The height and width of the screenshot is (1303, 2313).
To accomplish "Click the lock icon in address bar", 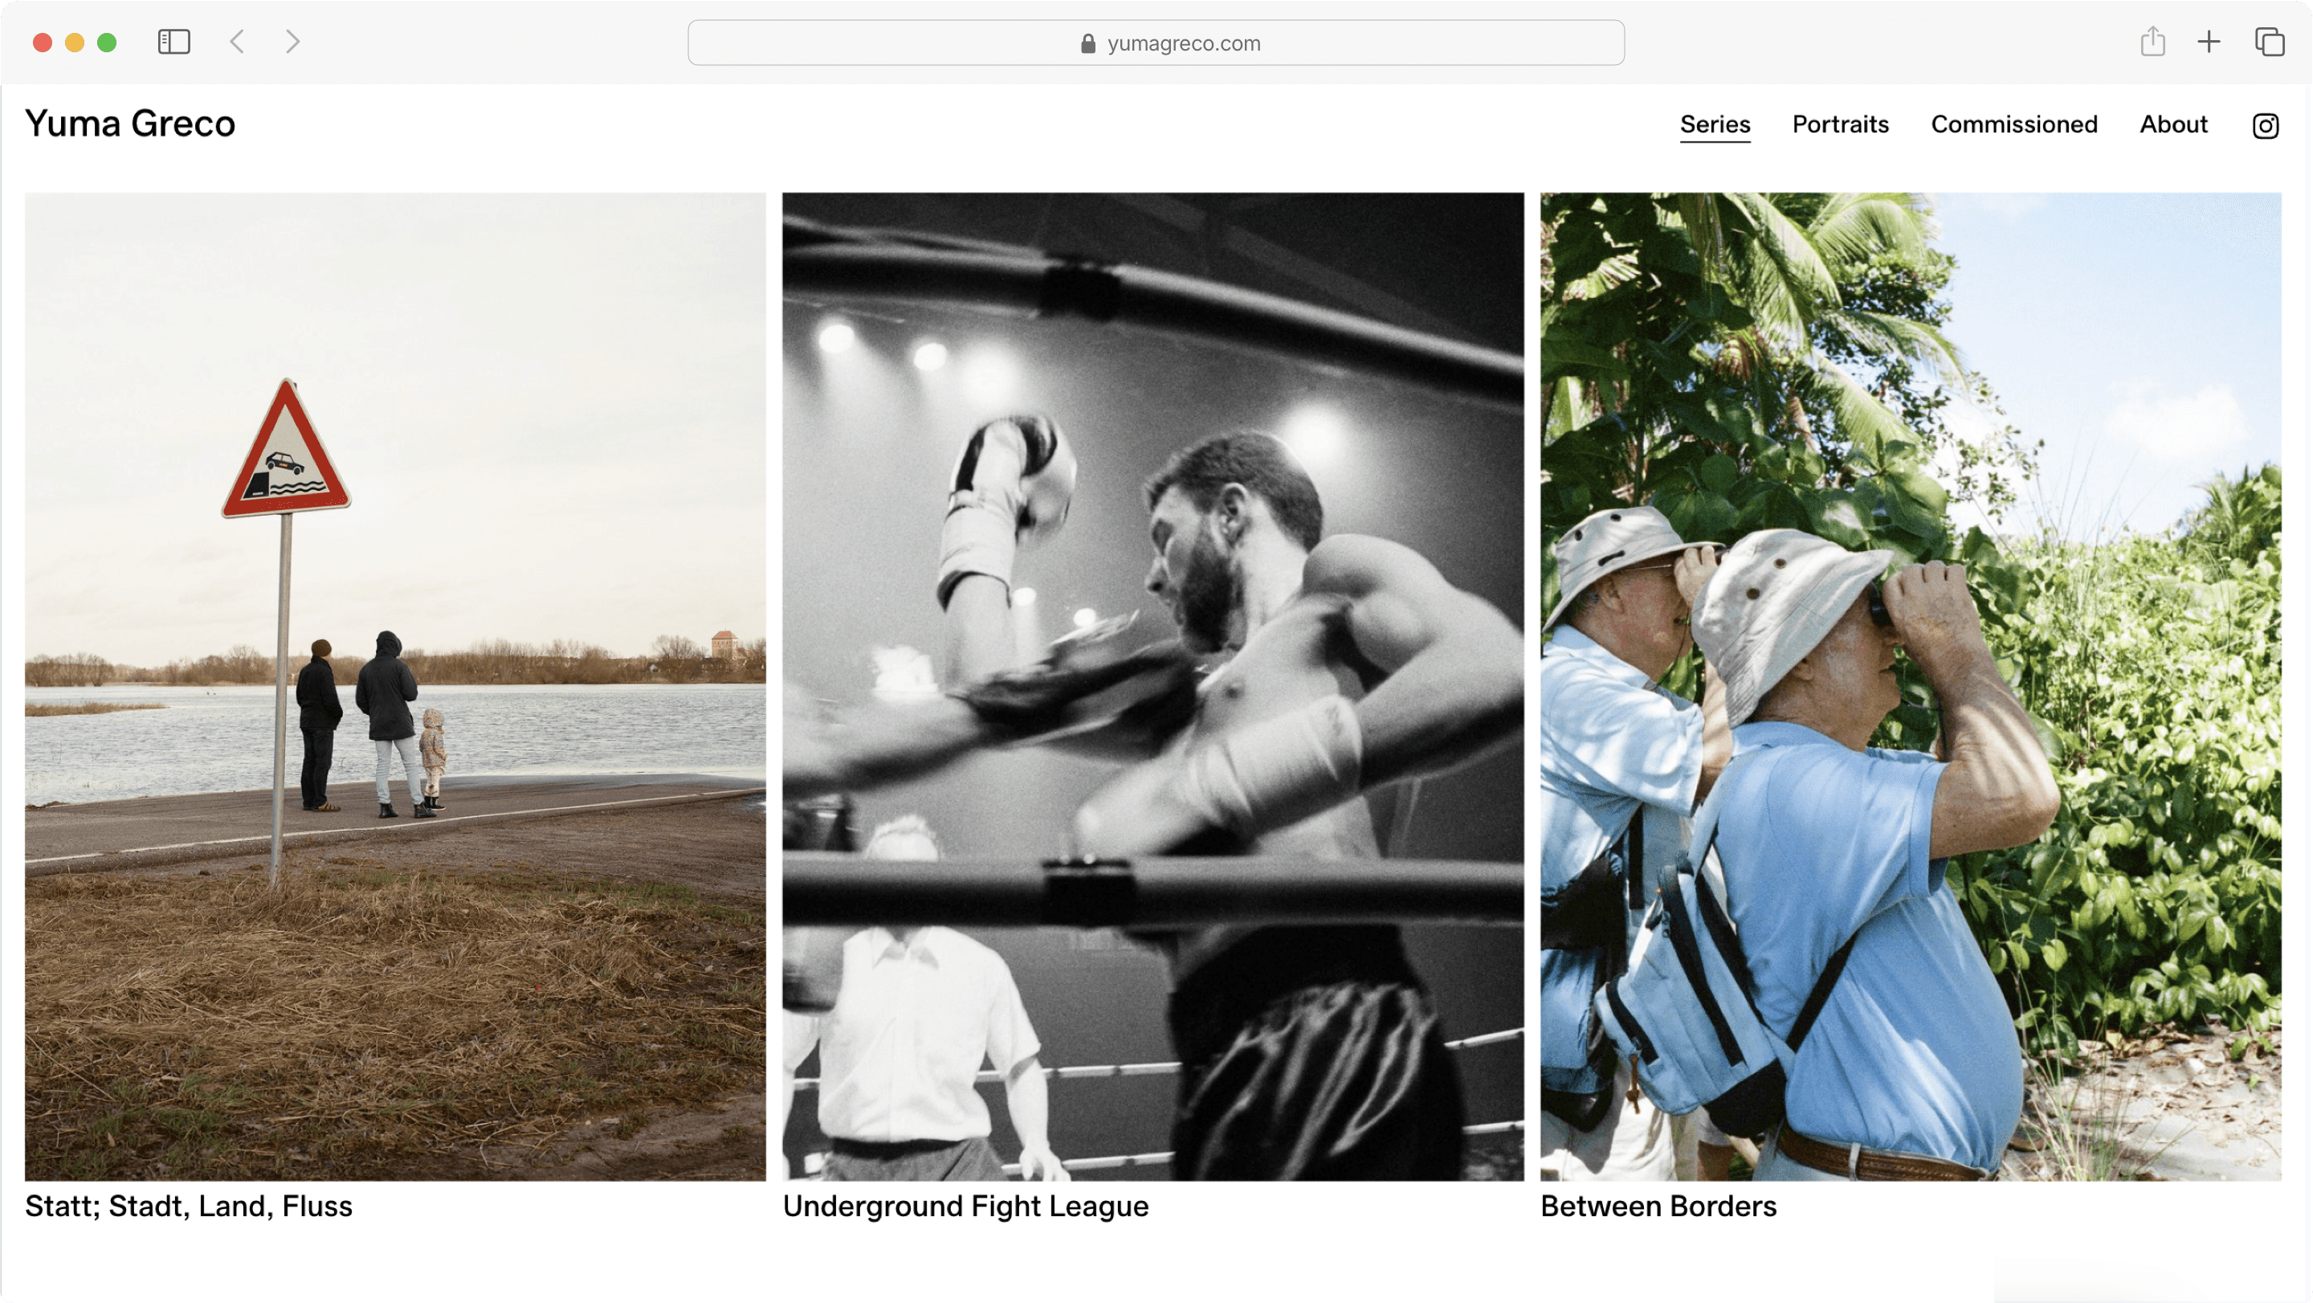I will [1087, 43].
